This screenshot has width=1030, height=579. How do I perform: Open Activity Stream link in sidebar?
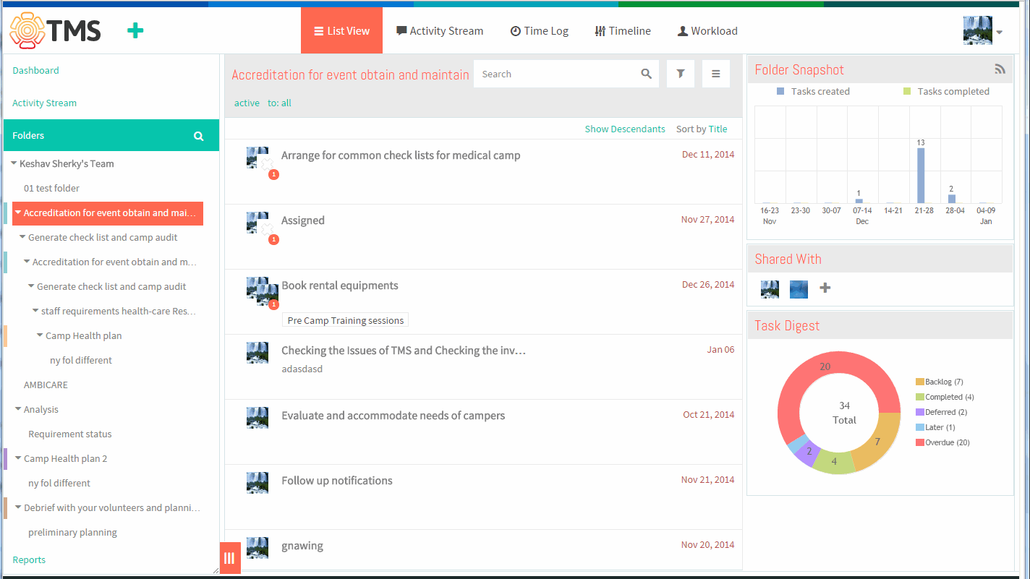click(44, 103)
